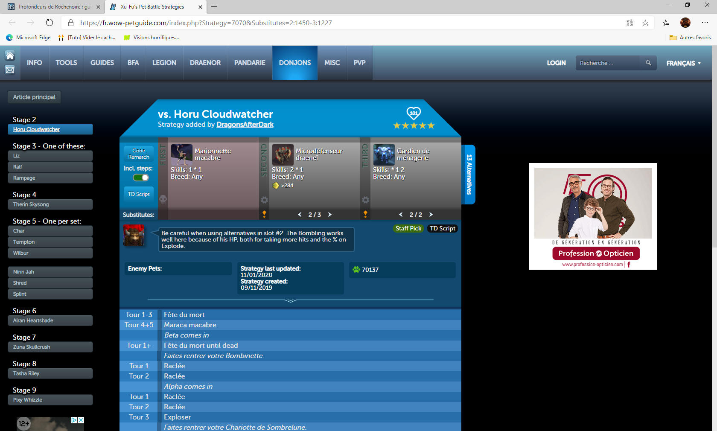Click the Article principal button
Viewport: 717px width, 431px height.
(34, 97)
